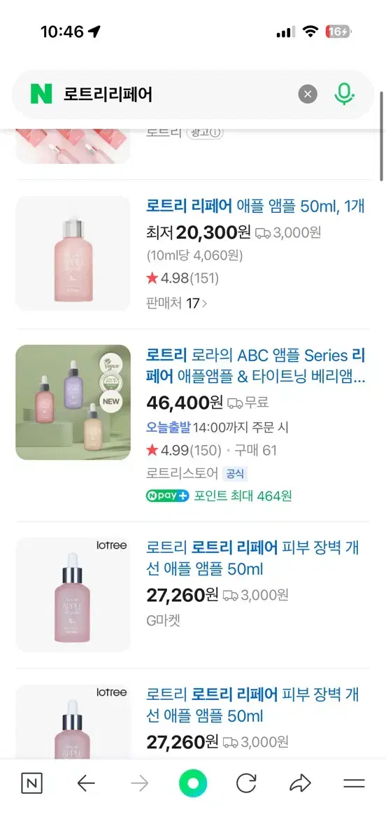Reload the page with refresh icon
Viewport: 386px width, 840px height.
click(246, 783)
